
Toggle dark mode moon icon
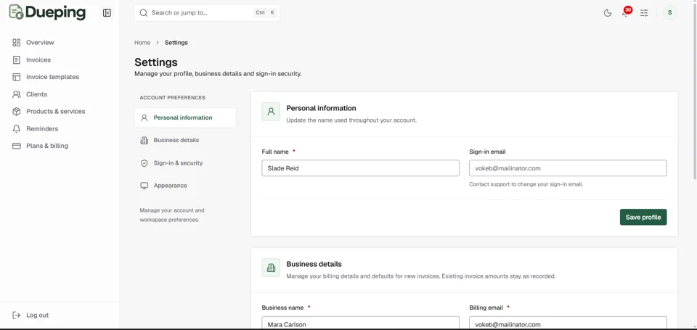coord(608,13)
